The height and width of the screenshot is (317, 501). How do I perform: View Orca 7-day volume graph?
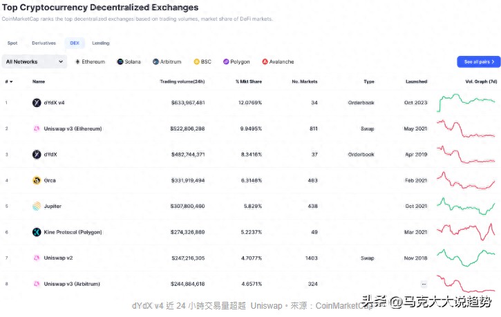(466, 180)
